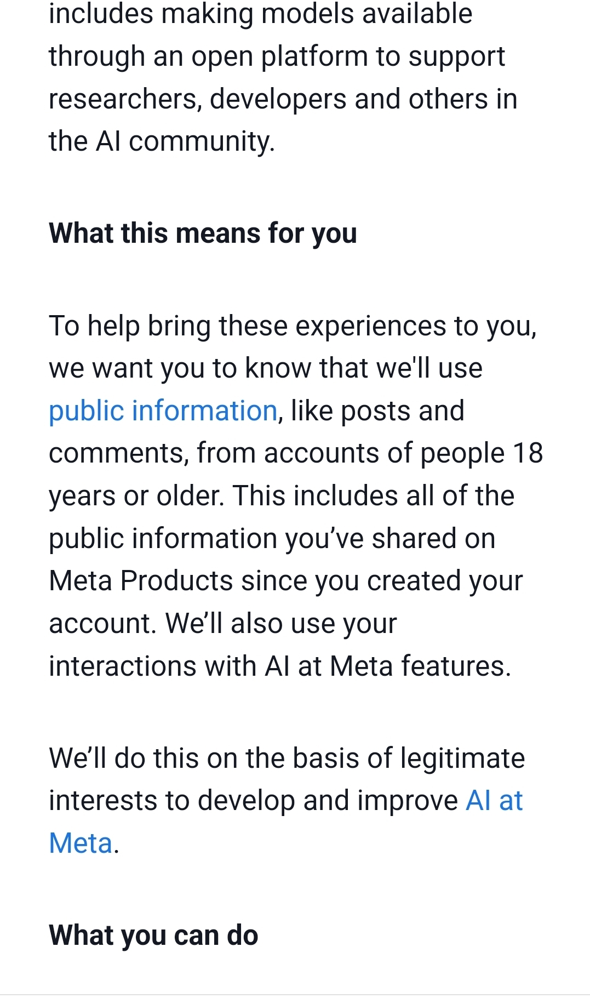Click the sentence start "This includes all of the"
Viewport: 590px width, 998px height.
tap(374, 496)
